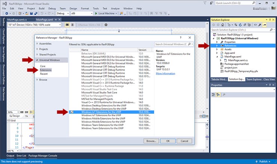Select Recent under Universal Windows

44,74
